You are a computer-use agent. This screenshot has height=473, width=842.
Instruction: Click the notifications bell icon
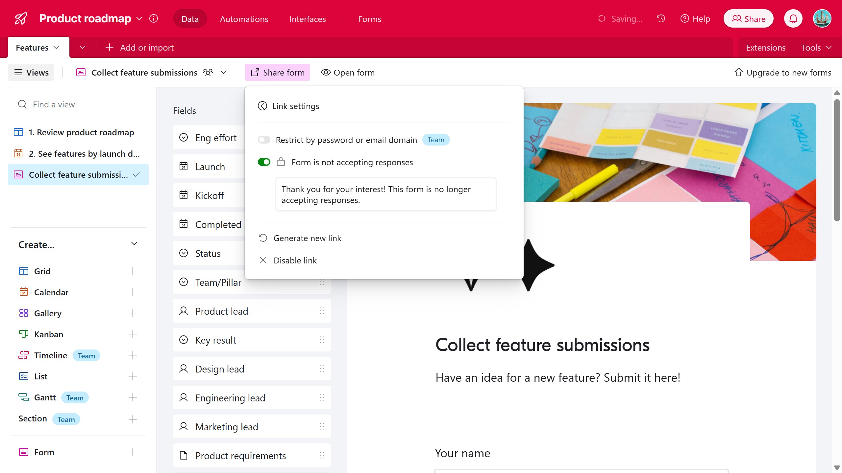[x=793, y=19]
